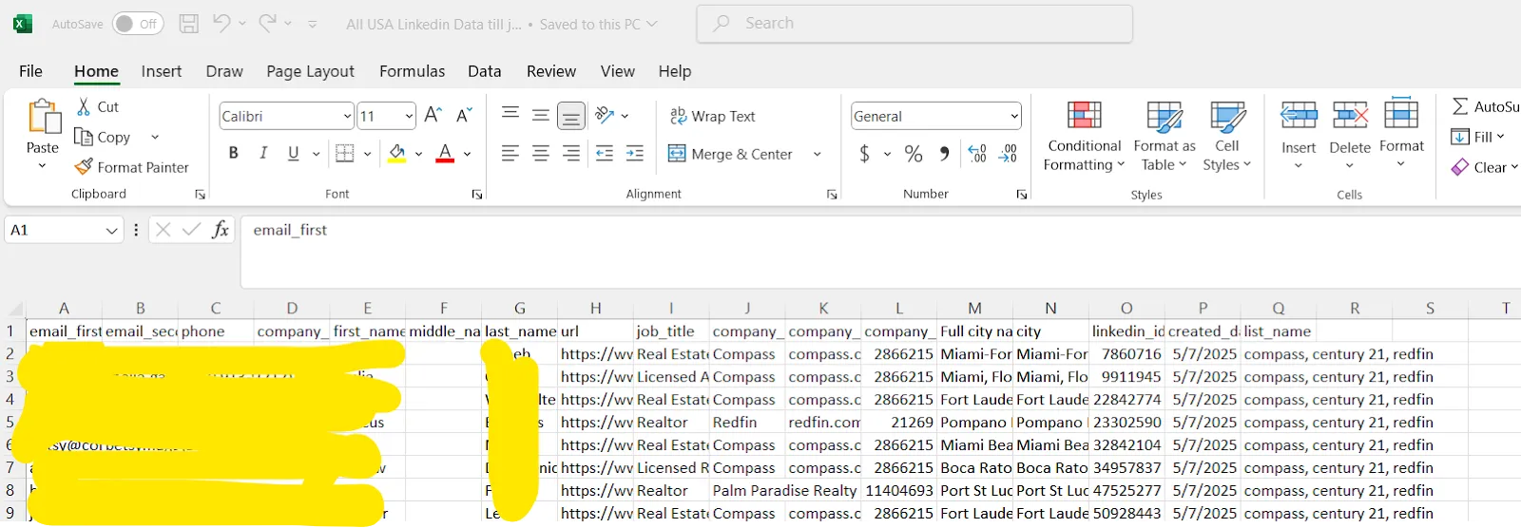
Task: Click the Format cells button
Action: tap(1401, 134)
